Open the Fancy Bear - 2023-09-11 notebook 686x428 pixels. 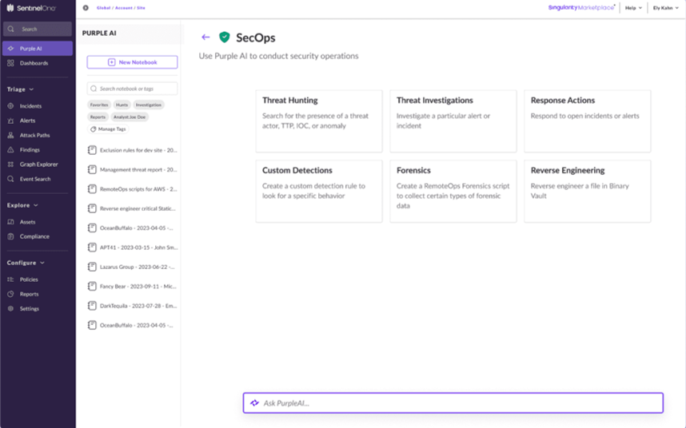[x=133, y=287]
